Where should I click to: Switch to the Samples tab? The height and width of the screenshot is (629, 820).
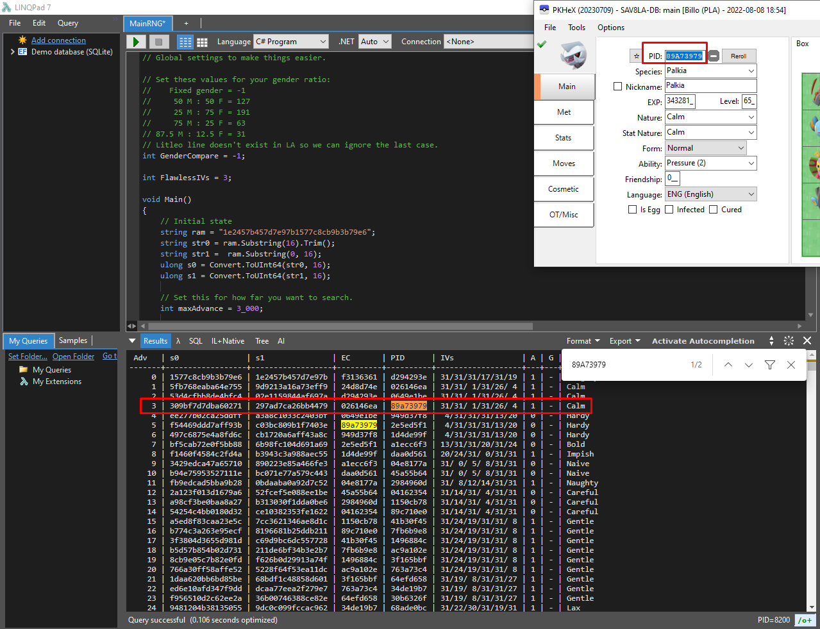tap(73, 340)
